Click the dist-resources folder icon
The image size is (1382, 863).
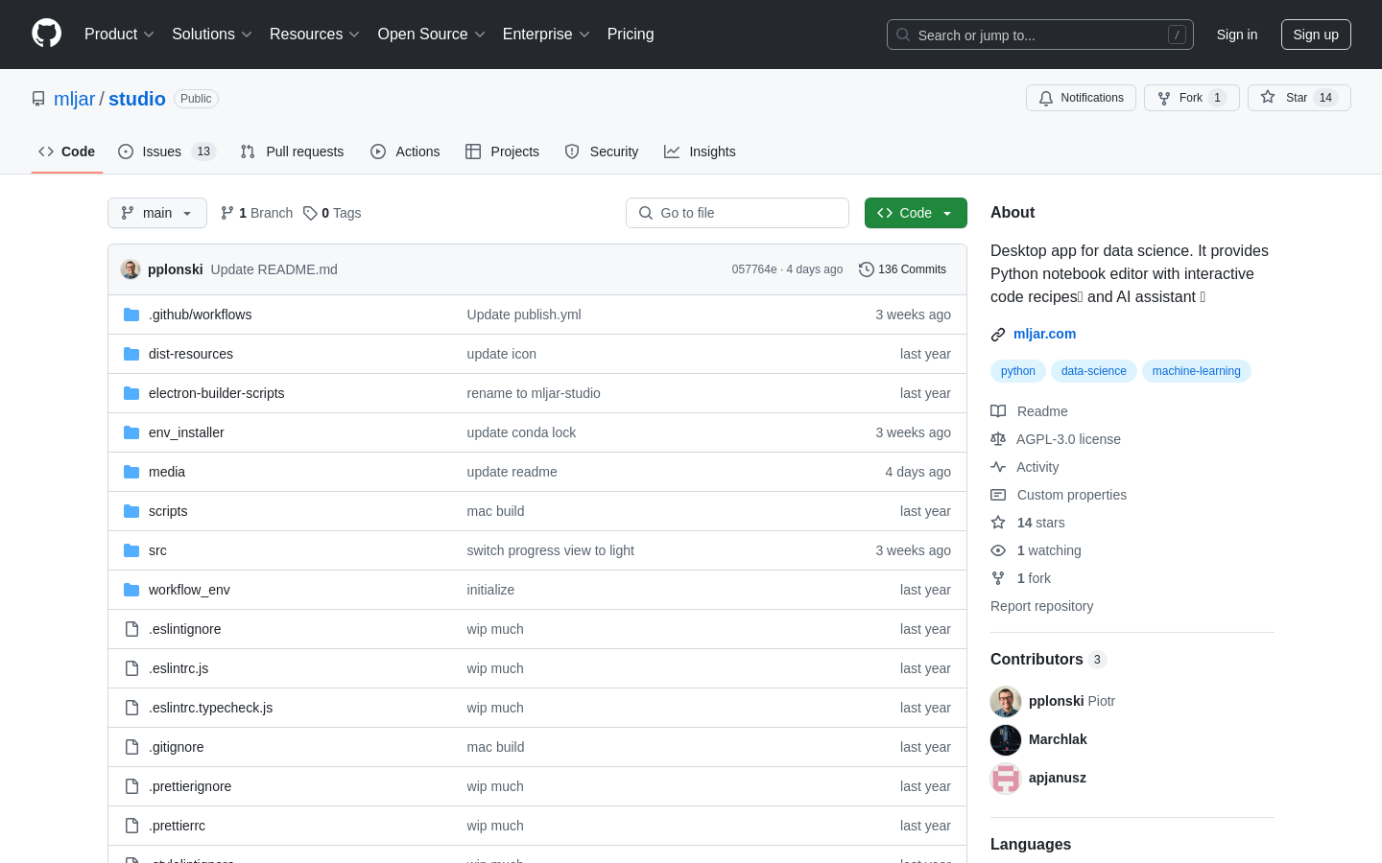(x=131, y=354)
